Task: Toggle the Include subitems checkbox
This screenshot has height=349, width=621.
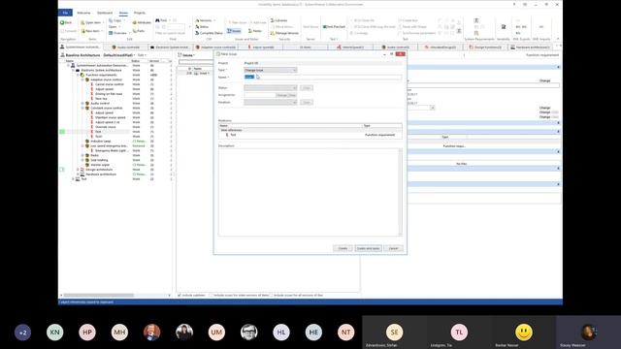Action: [180, 295]
